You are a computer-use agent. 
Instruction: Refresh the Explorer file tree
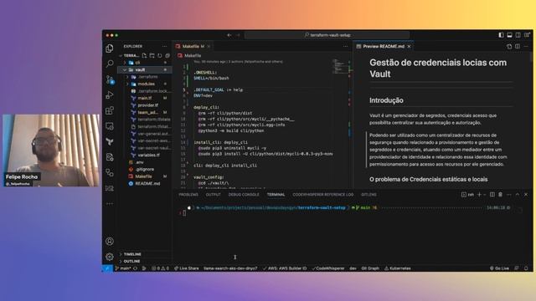tap(160, 56)
